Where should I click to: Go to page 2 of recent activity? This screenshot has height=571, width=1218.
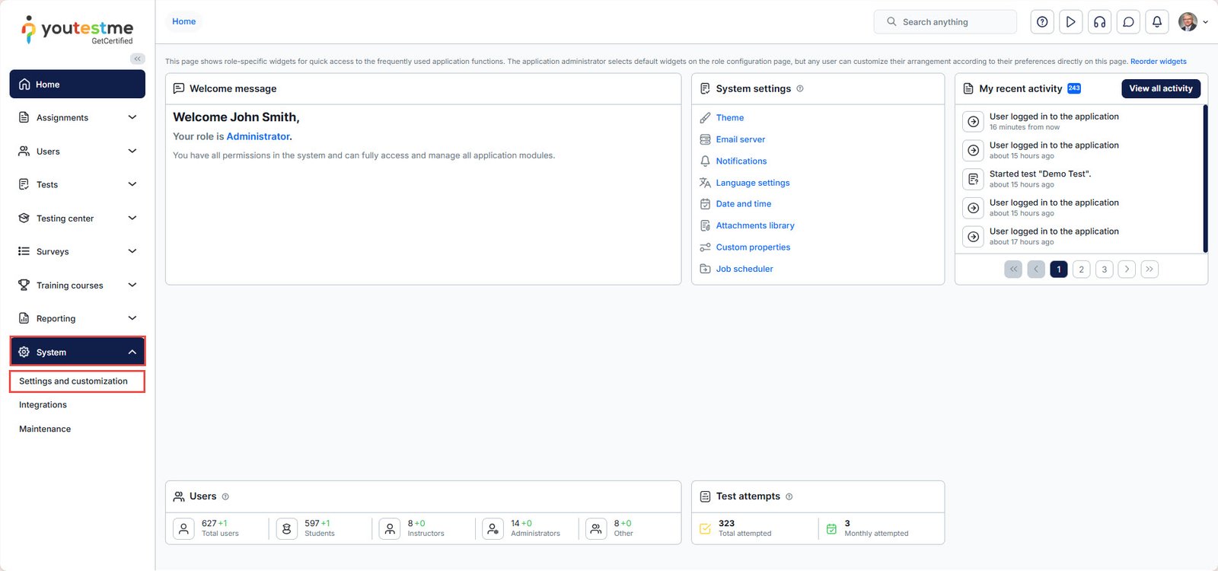tap(1081, 270)
